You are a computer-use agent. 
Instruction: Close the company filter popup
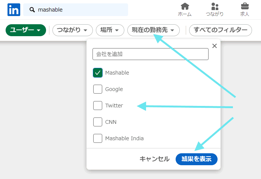215,46
